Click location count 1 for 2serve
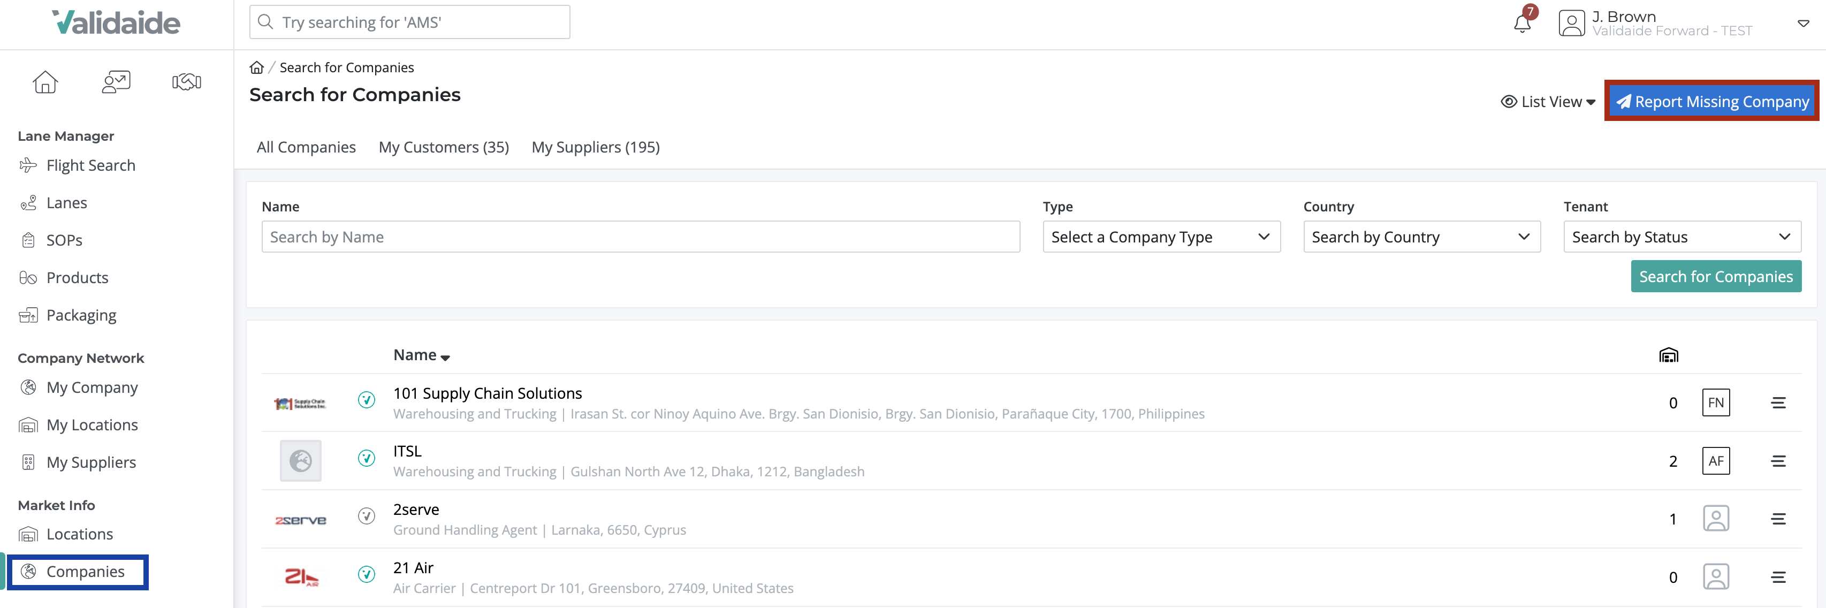Viewport: 1826px width, 608px height. pyautogui.click(x=1673, y=519)
